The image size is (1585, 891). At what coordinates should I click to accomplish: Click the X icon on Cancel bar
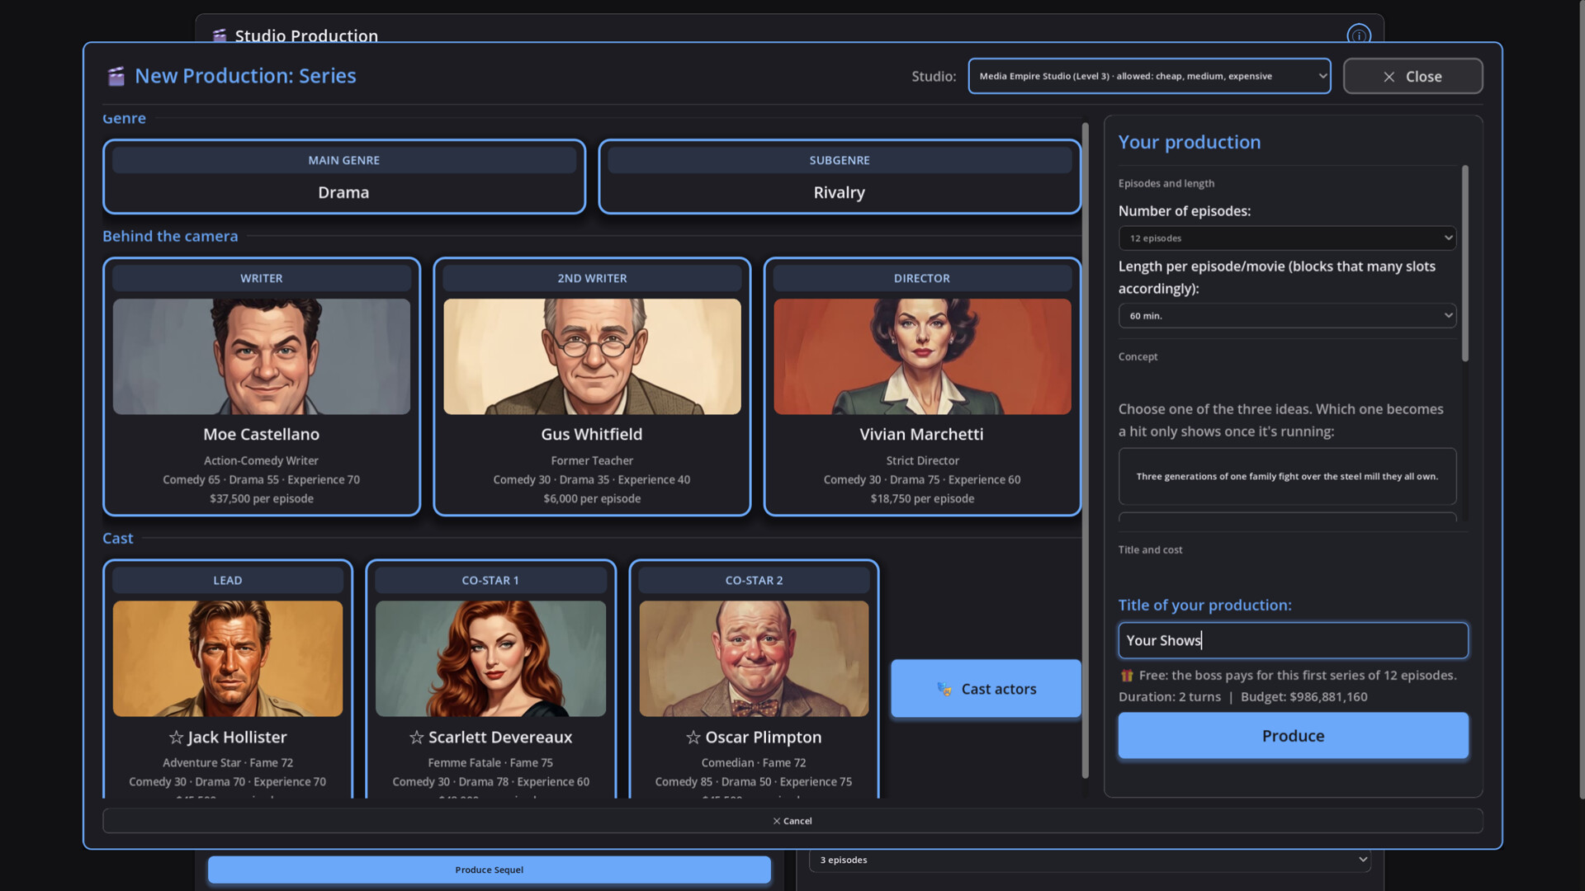pyautogui.click(x=776, y=821)
